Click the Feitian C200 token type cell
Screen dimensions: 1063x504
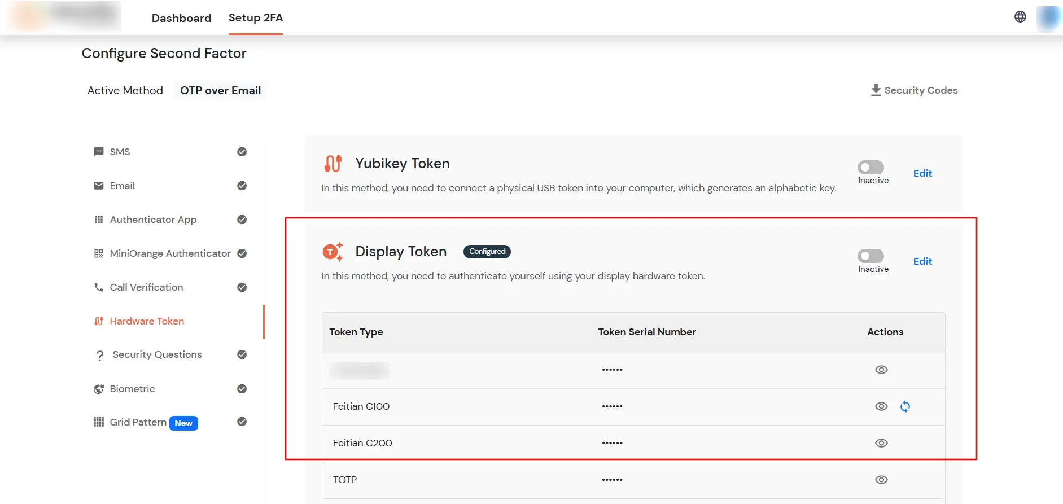pyautogui.click(x=362, y=443)
